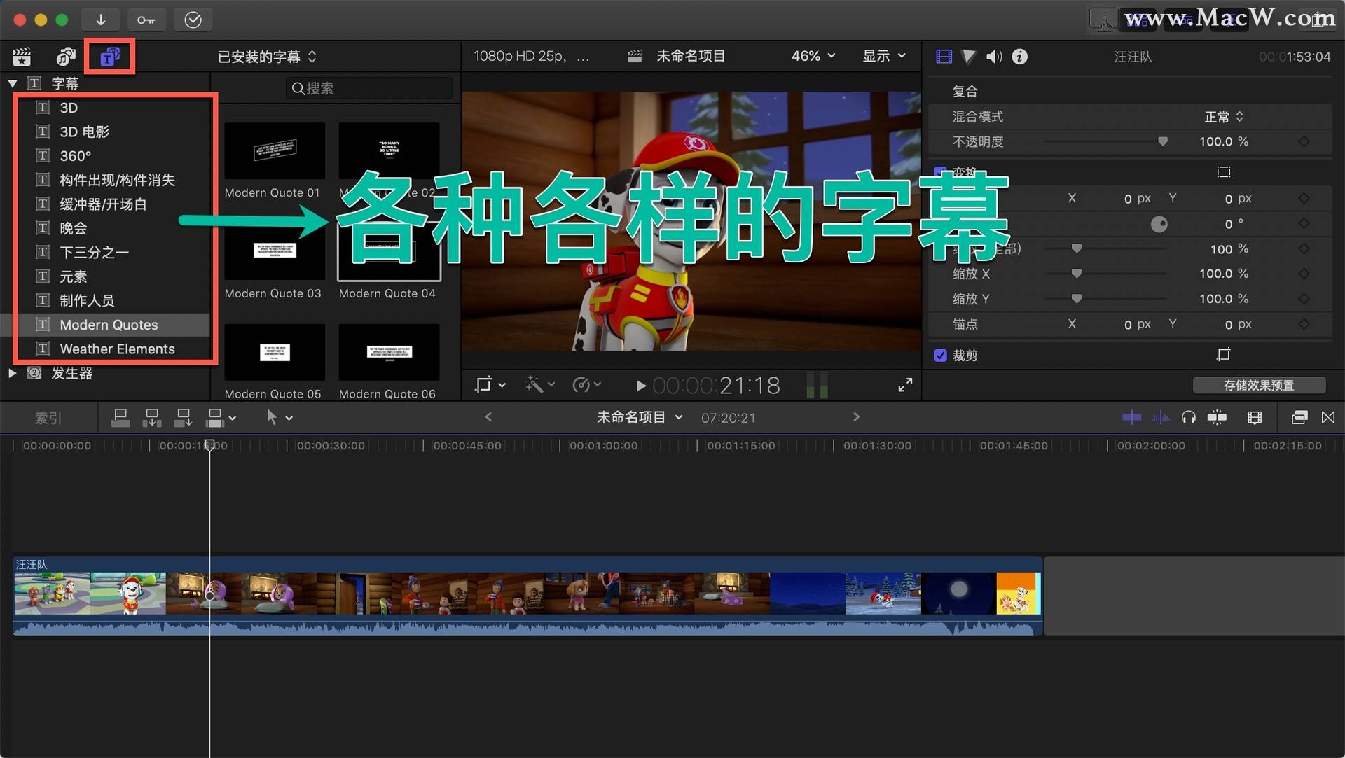The width and height of the screenshot is (1345, 758).
Task: Open the color inspector triangle icon
Action: (969, 57)
